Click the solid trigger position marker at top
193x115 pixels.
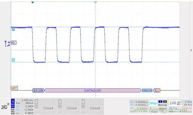click(32, 2)
